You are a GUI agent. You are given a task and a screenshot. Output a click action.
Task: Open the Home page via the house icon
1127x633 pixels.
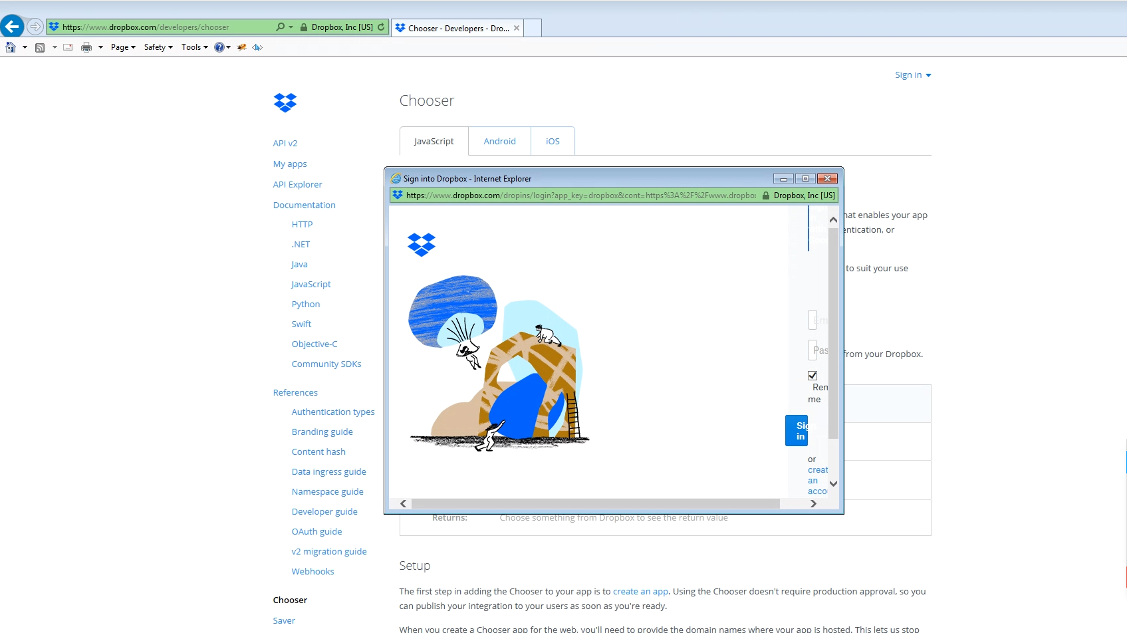(x=11, y=47)
